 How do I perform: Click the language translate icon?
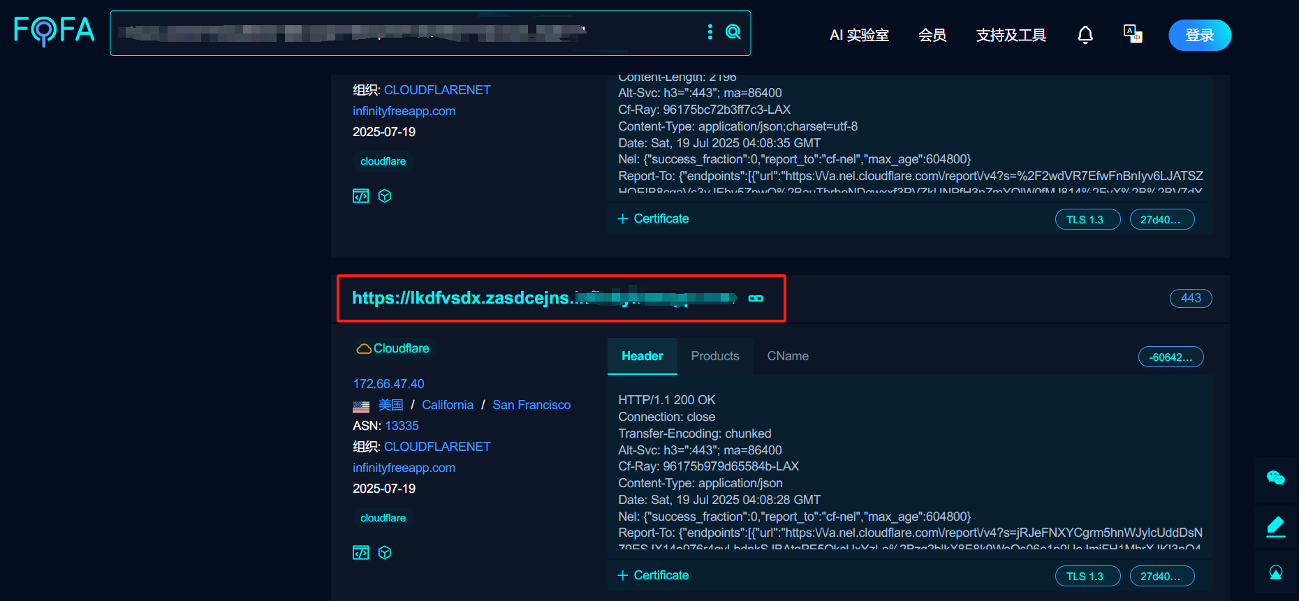(1132, 34)
